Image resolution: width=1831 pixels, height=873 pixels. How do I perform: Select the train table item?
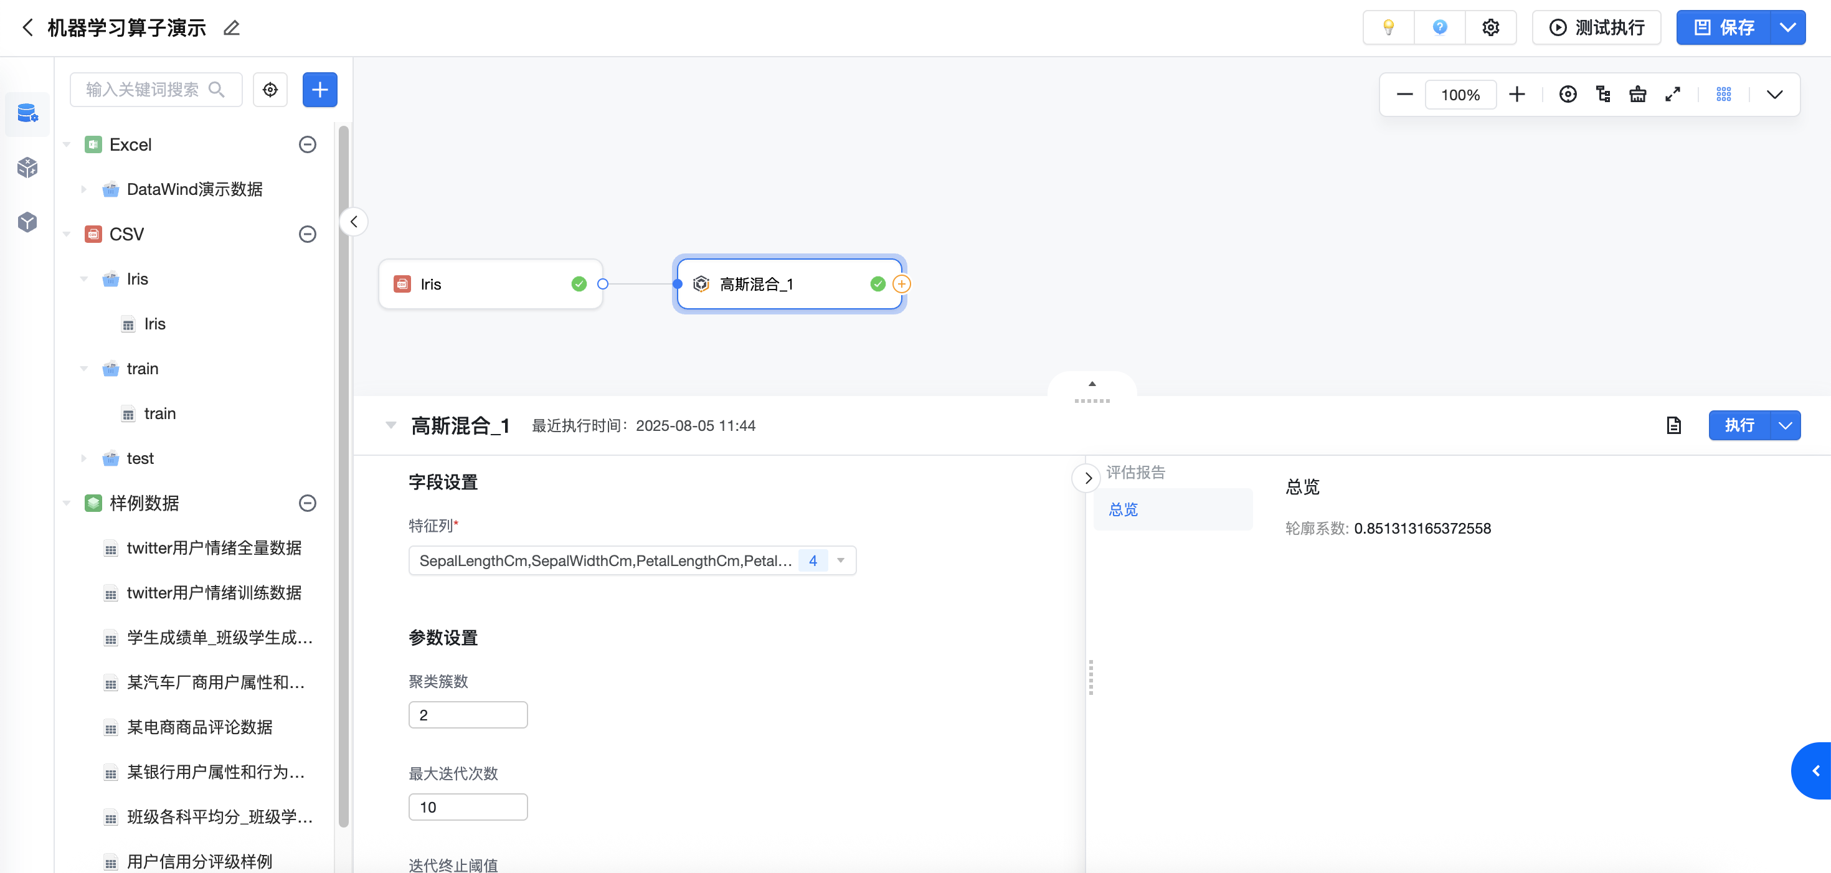pos(159,413)
